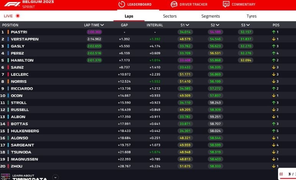Expand the S1 sector column dropdown
This screenshot has height=180, width=296.
(x=187, y=25)
